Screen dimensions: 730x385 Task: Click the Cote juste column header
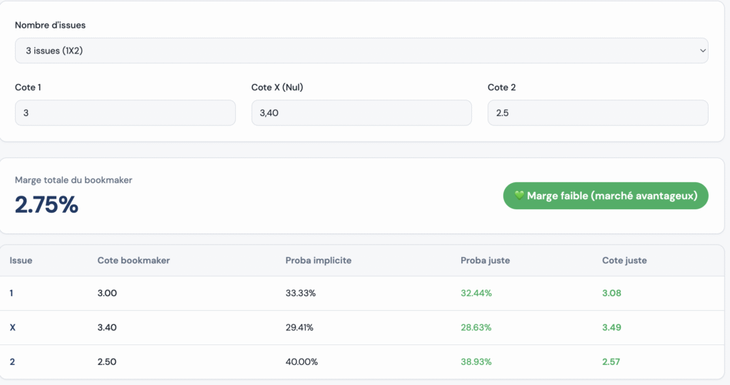point(624,260)
